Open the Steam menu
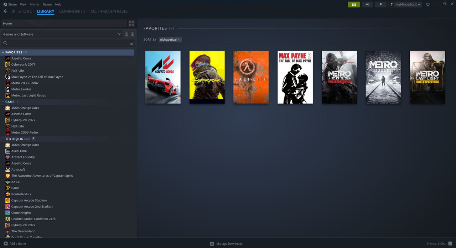The width and height of the screenshot is (456, 248). coord(10,4)
